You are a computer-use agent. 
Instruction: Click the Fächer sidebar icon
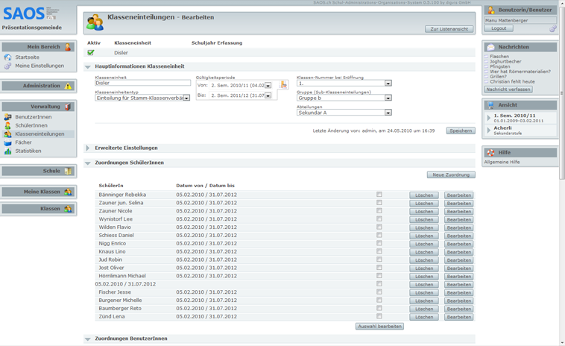click(x=7, y=142)
